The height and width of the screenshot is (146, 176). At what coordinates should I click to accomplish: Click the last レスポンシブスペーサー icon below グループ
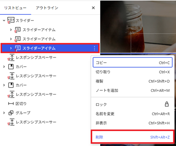pos(11,122)
